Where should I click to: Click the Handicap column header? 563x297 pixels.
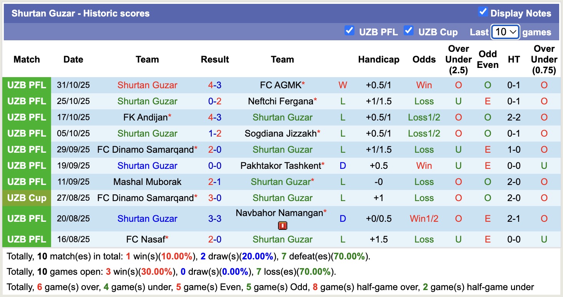tap(378, 59)
